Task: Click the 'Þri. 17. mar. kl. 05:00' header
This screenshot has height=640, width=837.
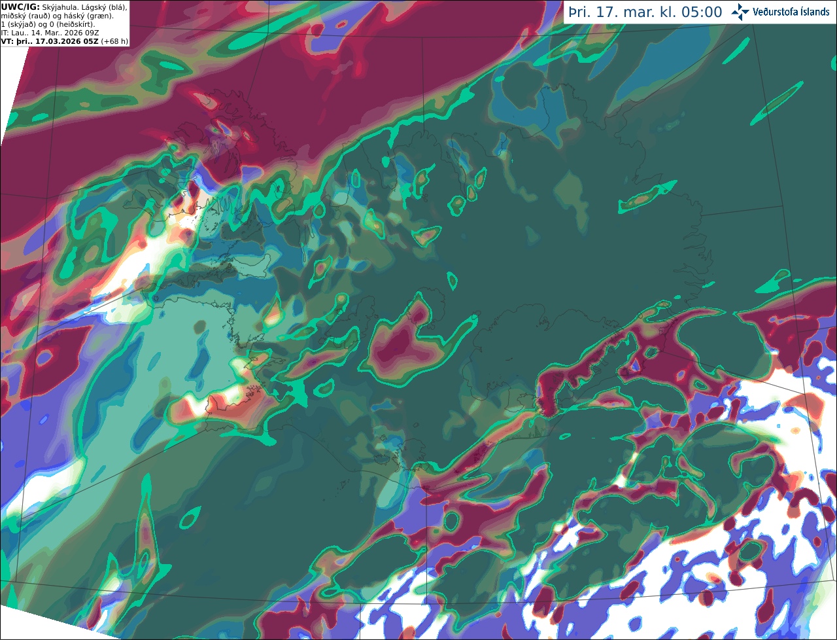Action: click(x=645, y=12)
